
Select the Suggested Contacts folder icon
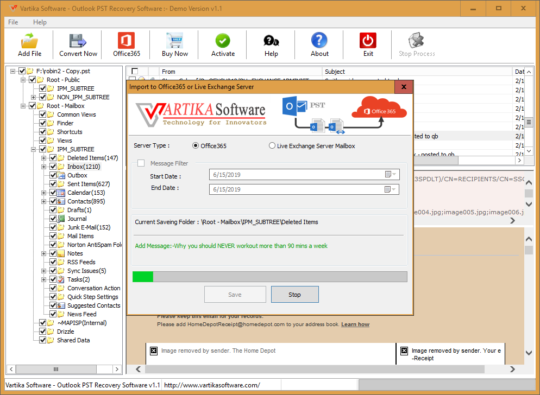tap(61, 305)
